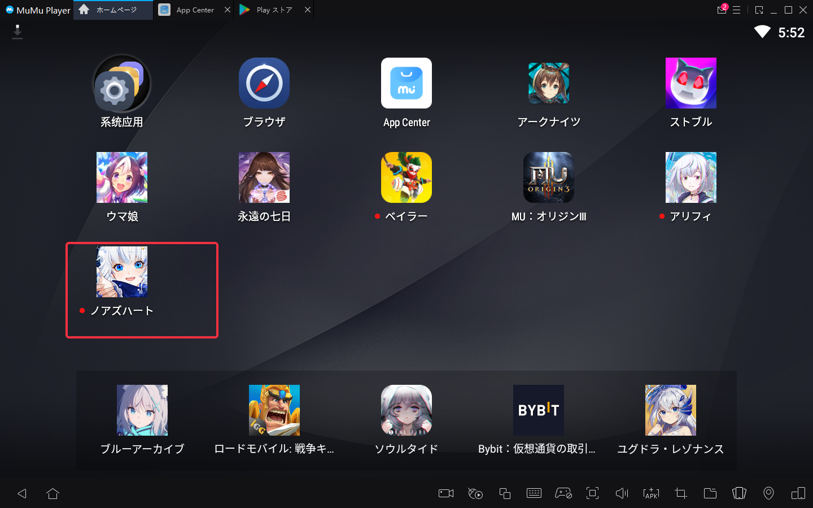This screenshot has width=813, height=508.
Task: Launch the ブラウザ browser app
Action: tap(264, 83)
